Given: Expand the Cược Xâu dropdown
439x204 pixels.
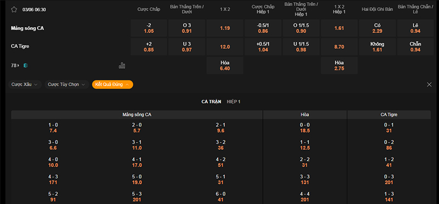Looking at the screenshot, I should [25, 84].
